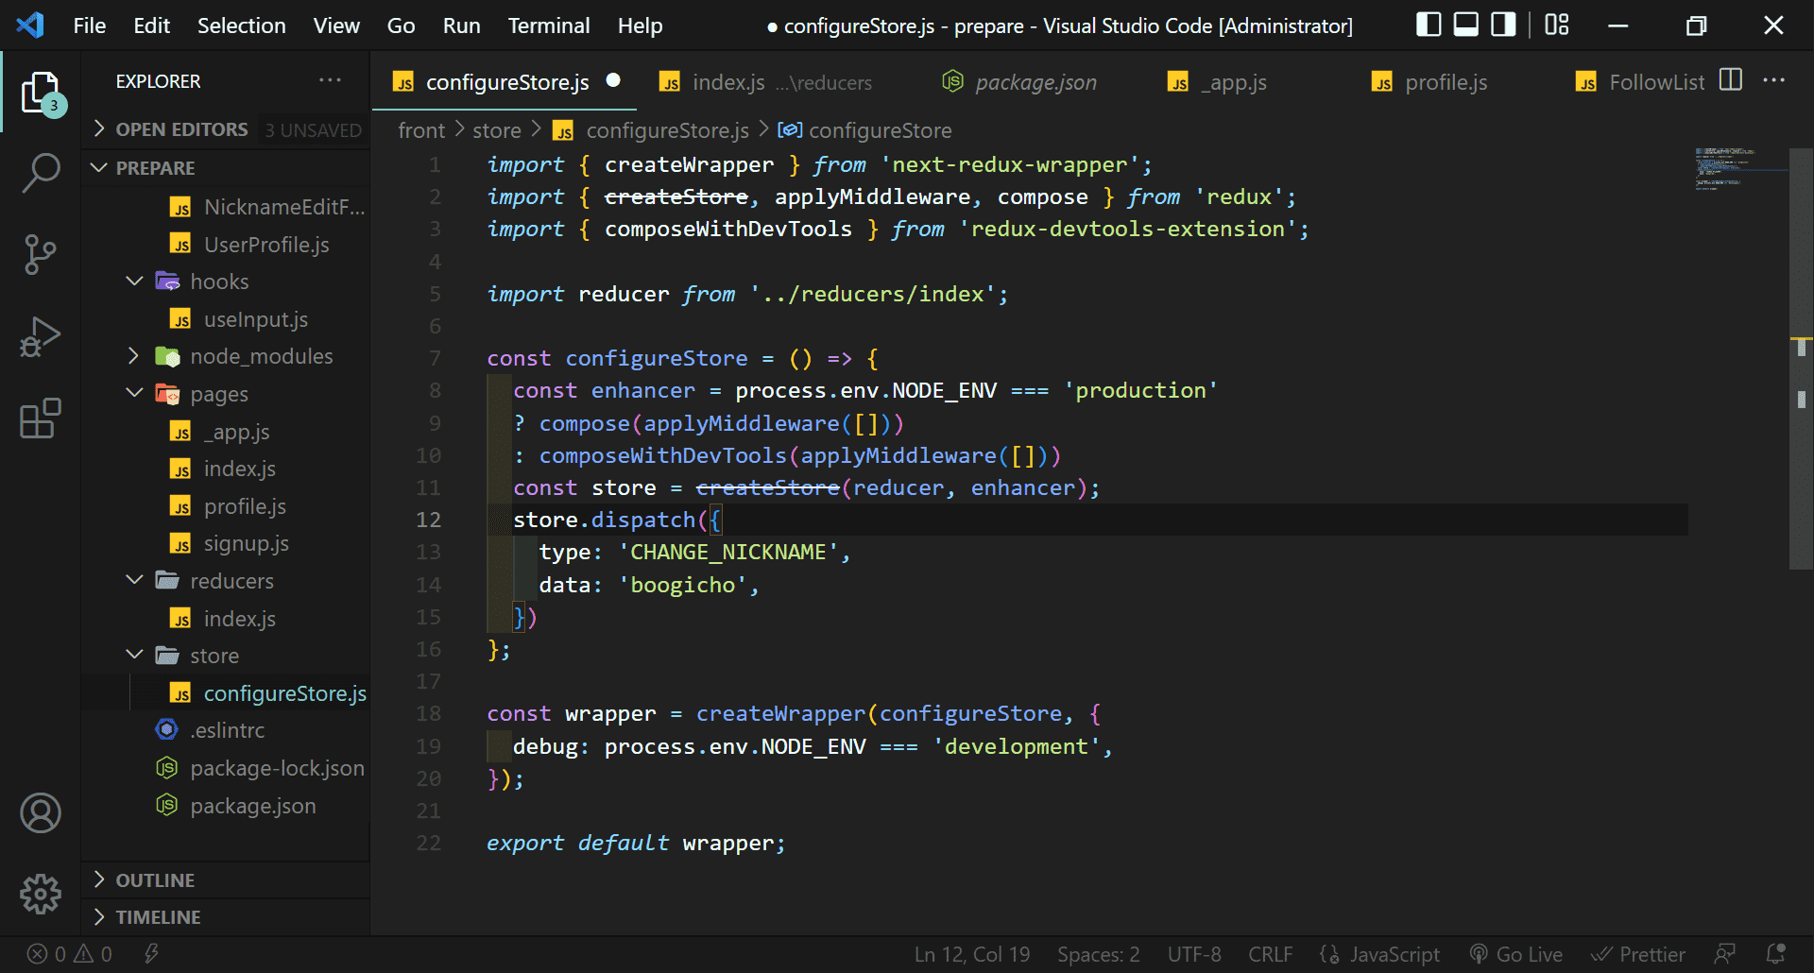Open the notifications bell in status bar
The image size is (1814, 973).
1775,954
